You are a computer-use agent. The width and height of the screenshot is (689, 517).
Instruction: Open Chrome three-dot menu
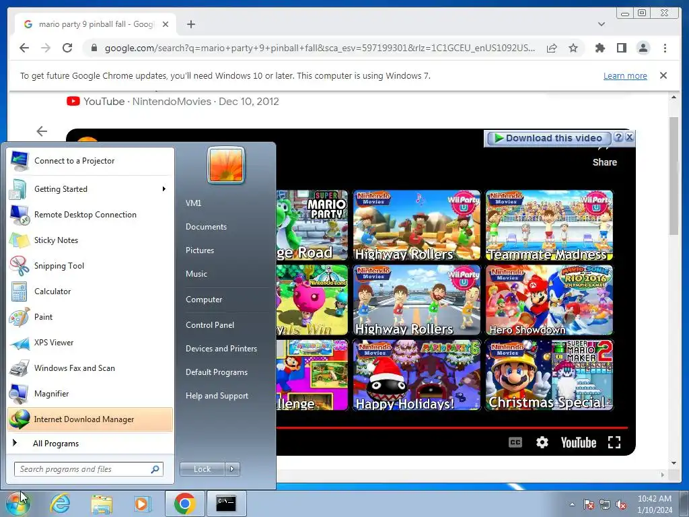[665, 48]
